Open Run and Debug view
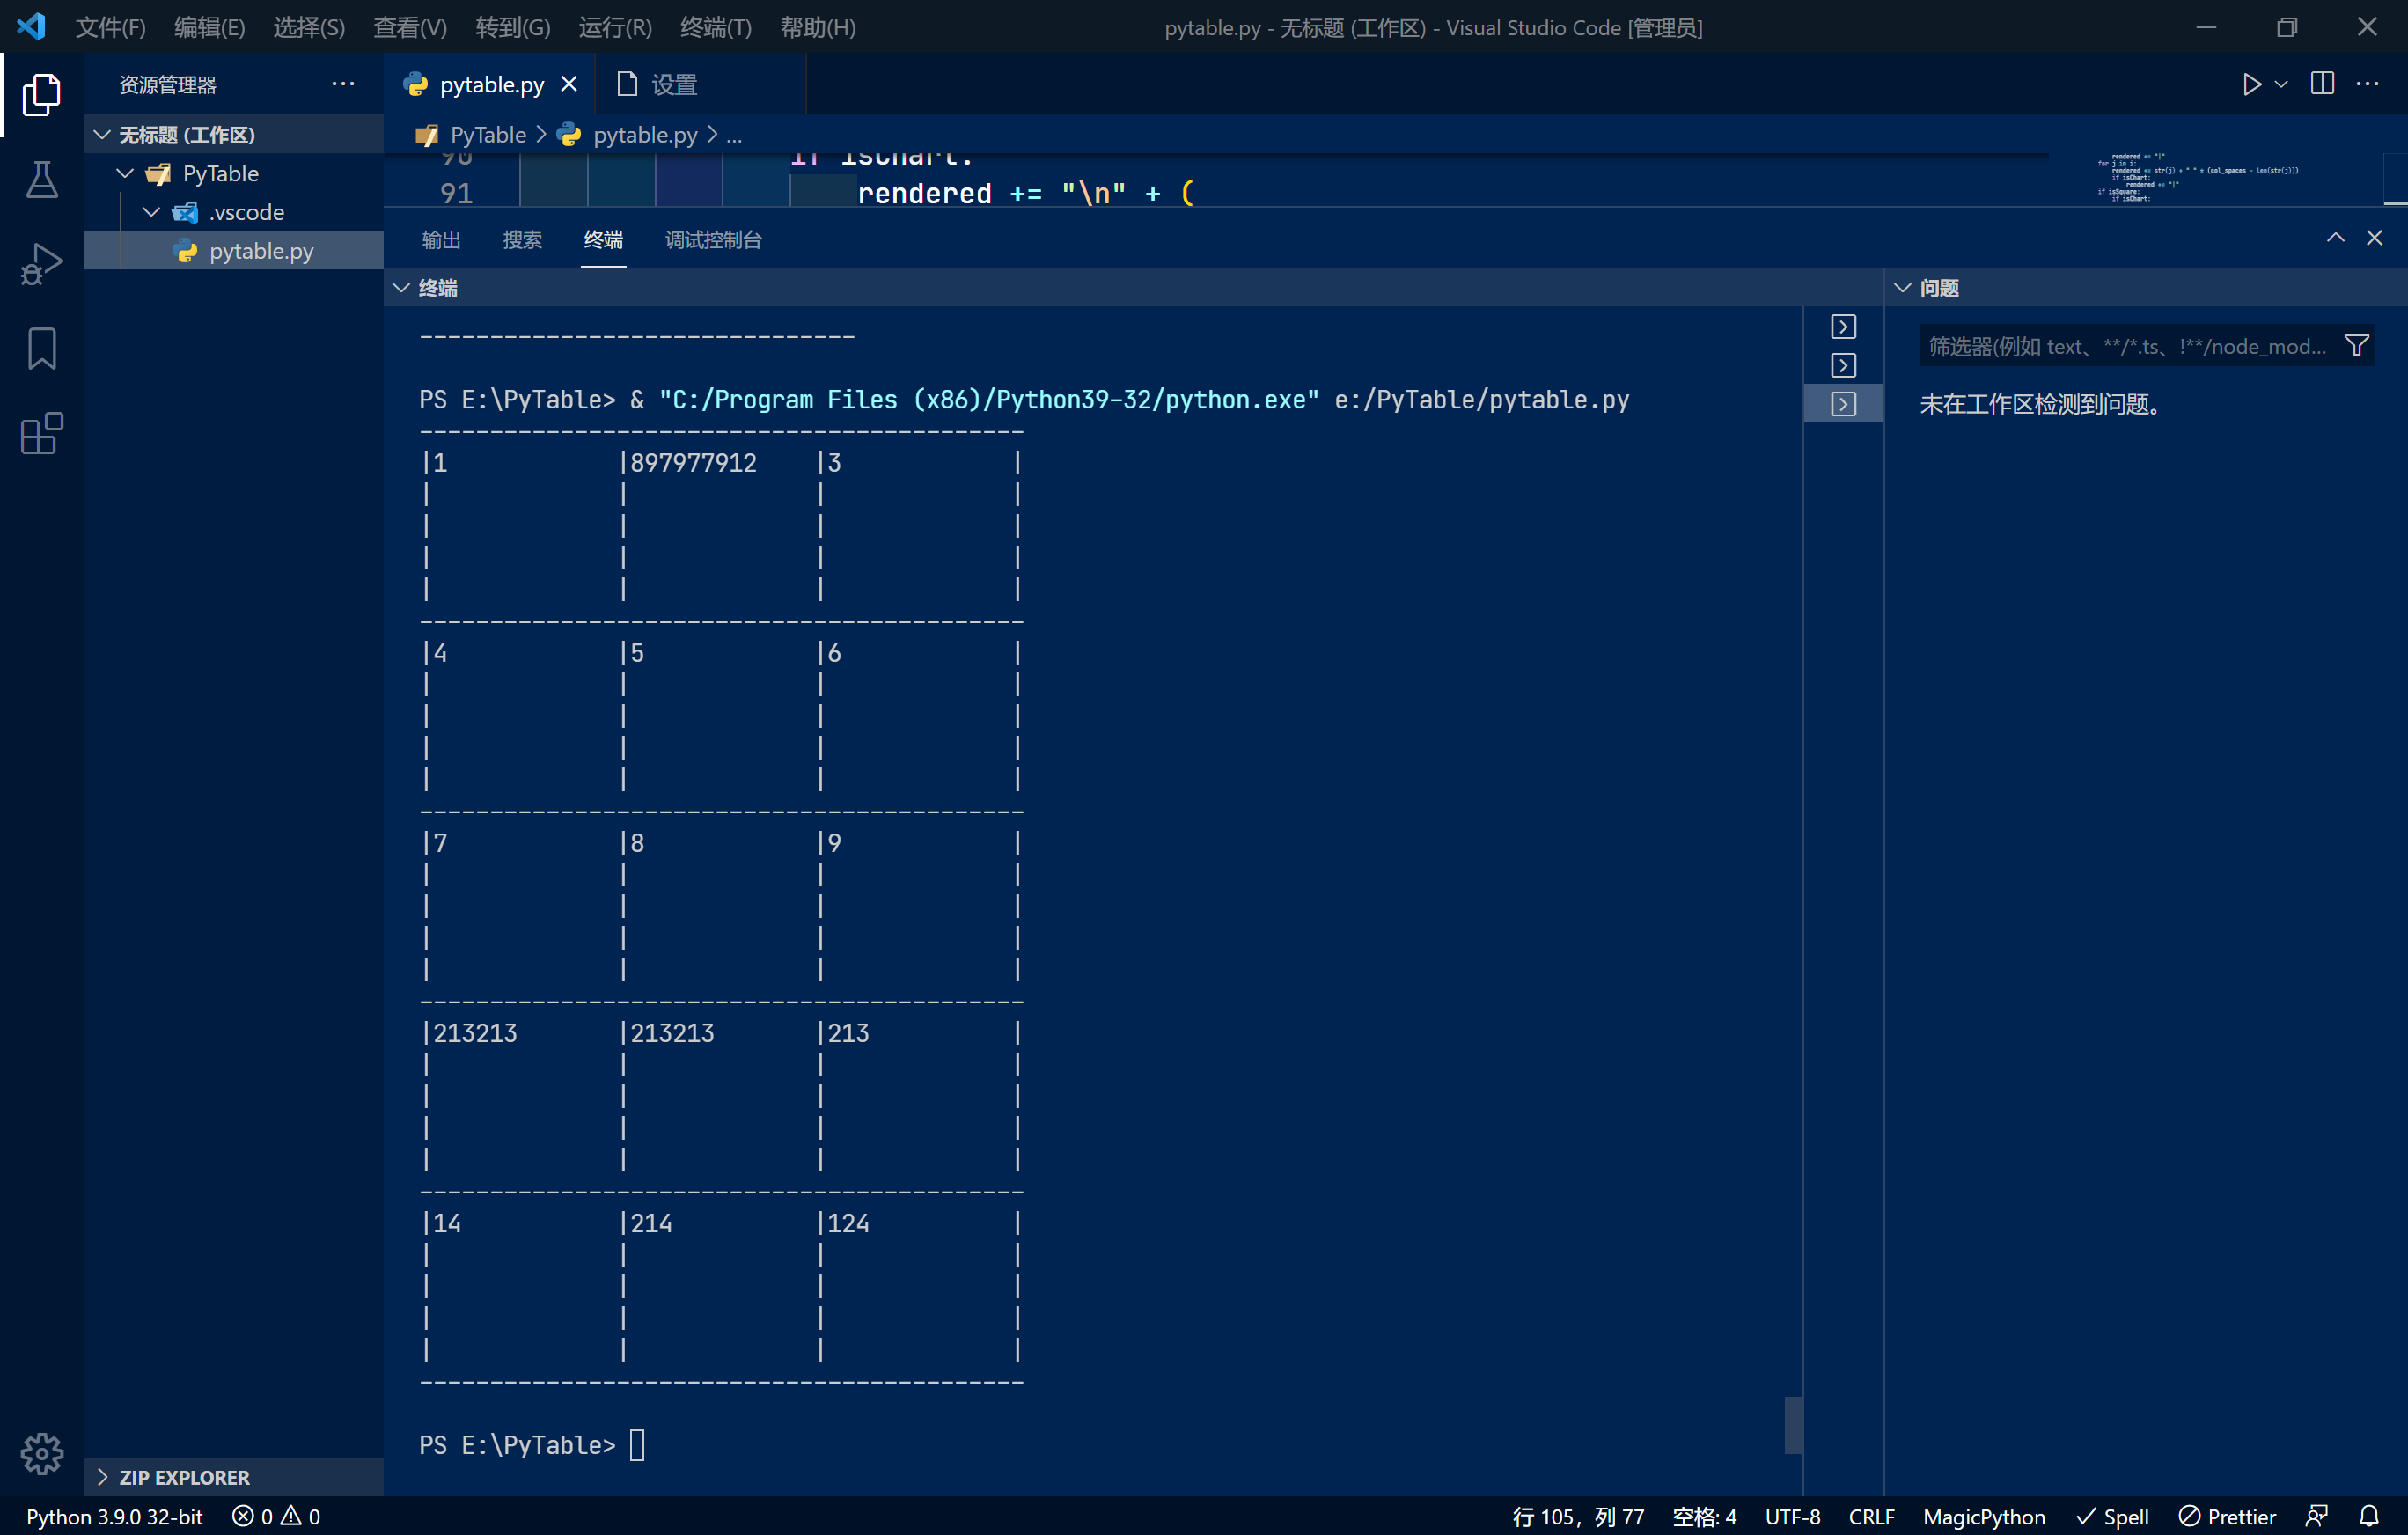The width and height of the screenshot is (2408, 1535). tap(41, 264)
